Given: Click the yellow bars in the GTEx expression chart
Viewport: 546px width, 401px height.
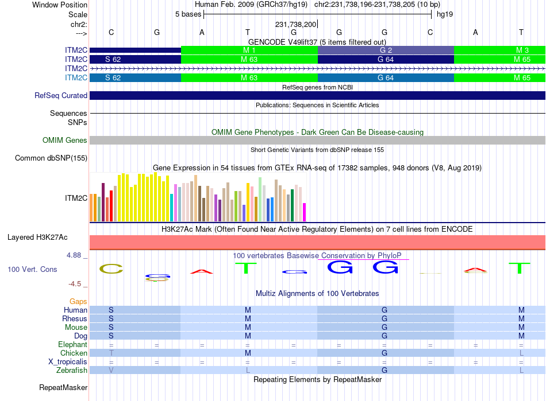Looking at the screenshot, I should pyautogui.click(x=144, y=197).
